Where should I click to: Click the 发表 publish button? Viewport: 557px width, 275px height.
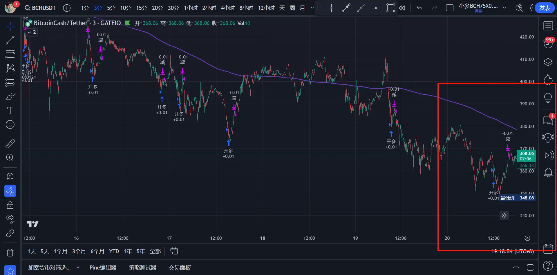tap(545, 8)
